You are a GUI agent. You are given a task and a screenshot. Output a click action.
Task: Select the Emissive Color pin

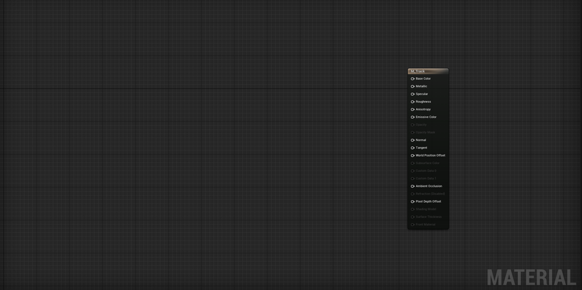pos(413,117)
